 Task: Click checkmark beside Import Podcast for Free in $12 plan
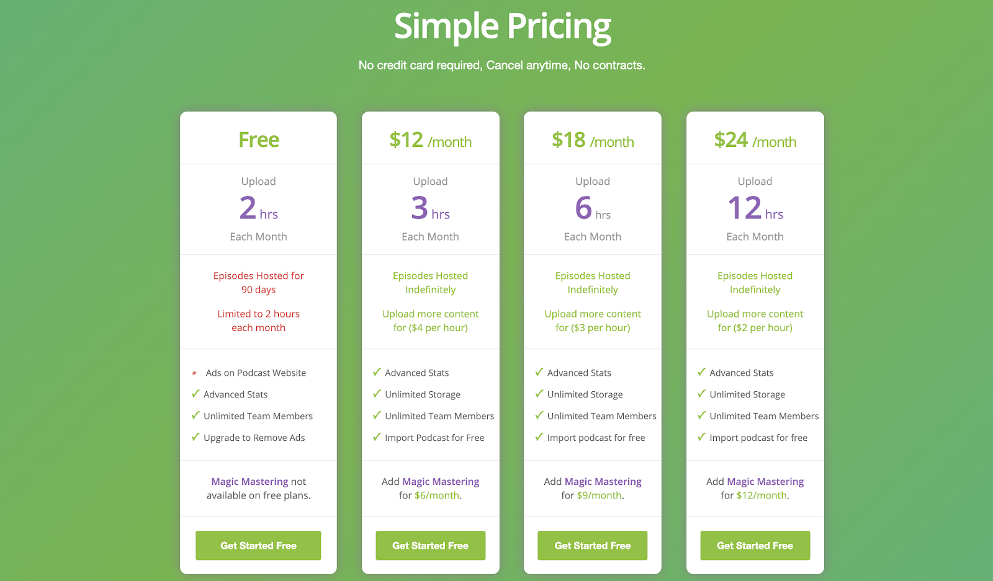pyautogui.click(x=377, y=437)
